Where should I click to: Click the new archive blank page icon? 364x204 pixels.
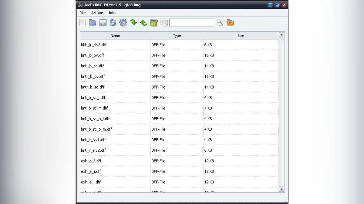coord(82,23)
